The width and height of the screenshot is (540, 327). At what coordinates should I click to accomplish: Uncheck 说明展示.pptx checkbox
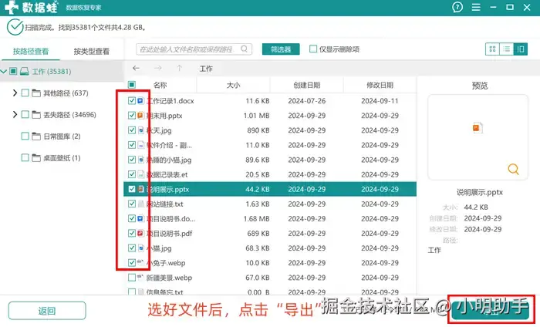132,189
